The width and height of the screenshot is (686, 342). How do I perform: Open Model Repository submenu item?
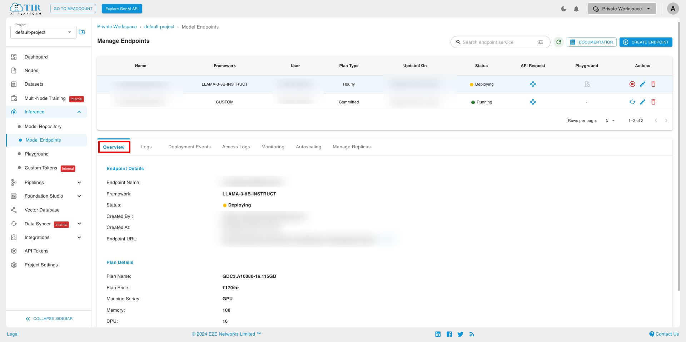[x=43, y=127]
